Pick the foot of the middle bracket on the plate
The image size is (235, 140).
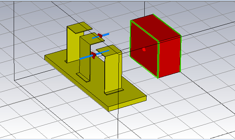pyautogui.click(x=82, y=78)
